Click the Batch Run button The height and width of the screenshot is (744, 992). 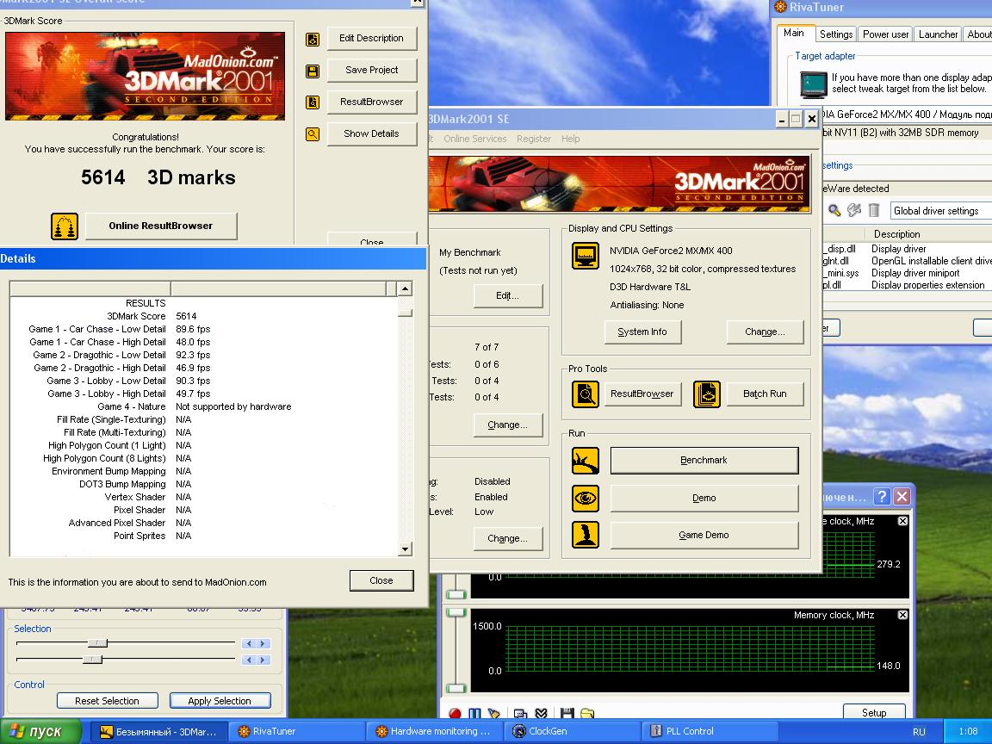click(765, 394)
